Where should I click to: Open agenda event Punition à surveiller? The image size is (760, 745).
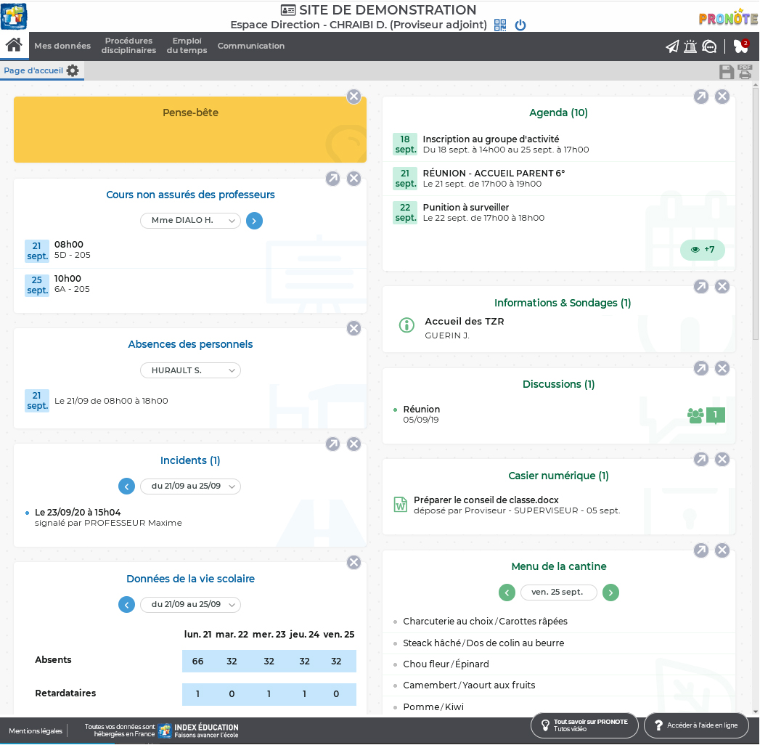[466, 208]
